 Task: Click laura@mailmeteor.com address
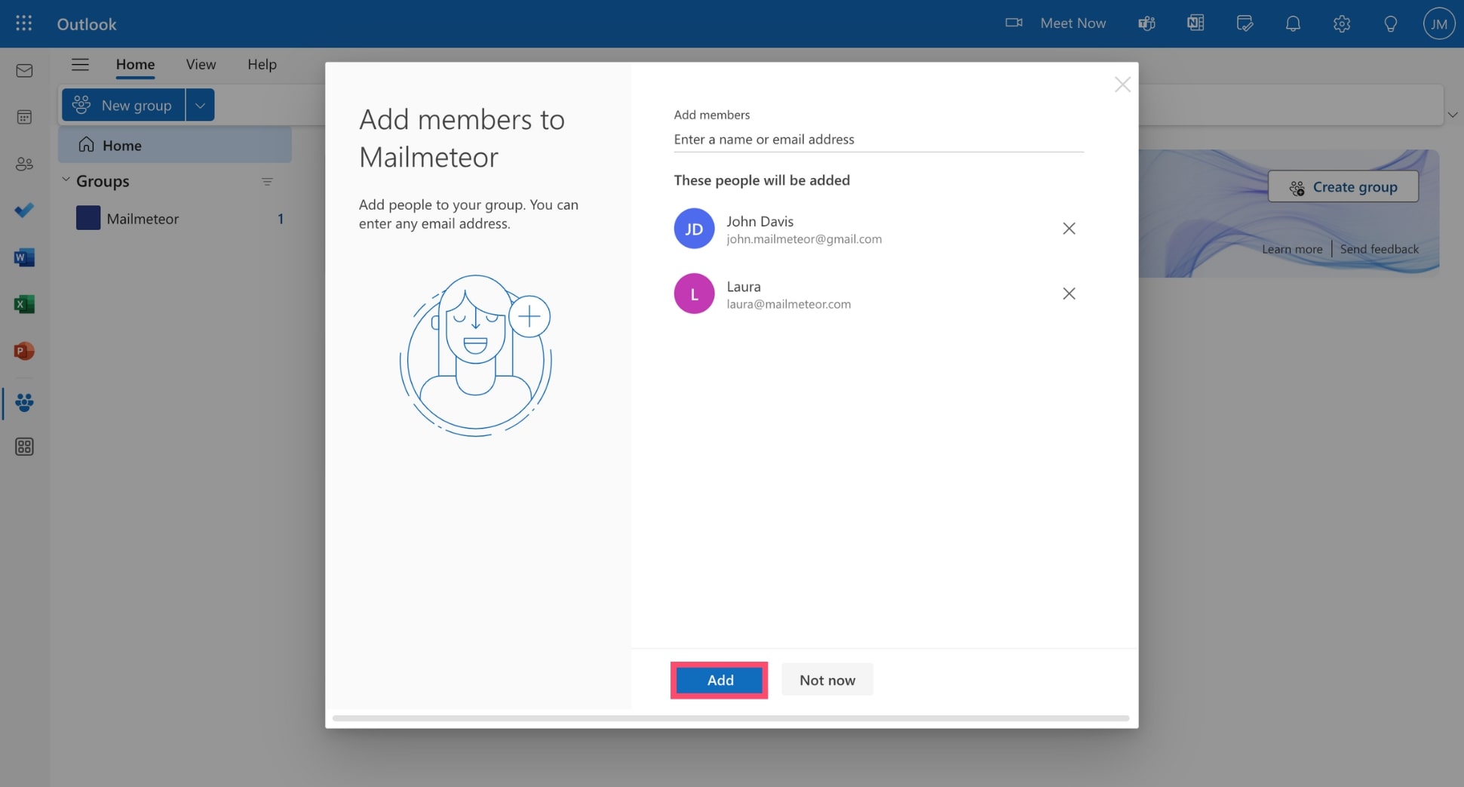[788, 304]
